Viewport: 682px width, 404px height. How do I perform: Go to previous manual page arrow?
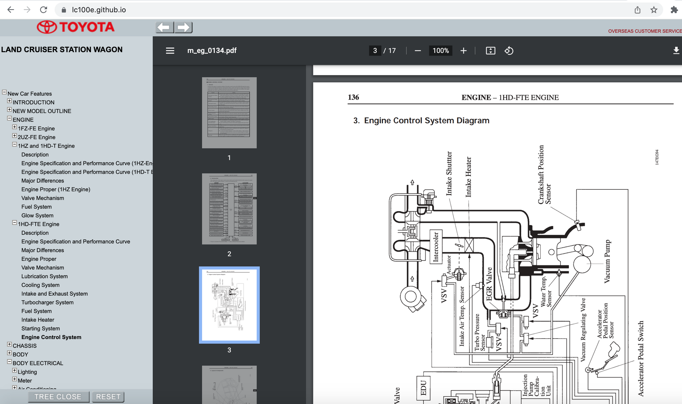164,27
